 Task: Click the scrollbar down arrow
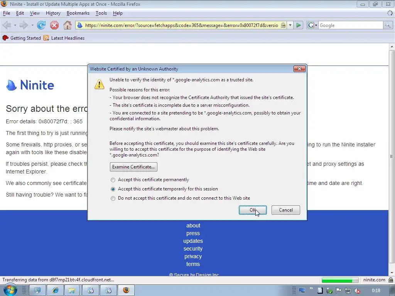click(392, 273)
